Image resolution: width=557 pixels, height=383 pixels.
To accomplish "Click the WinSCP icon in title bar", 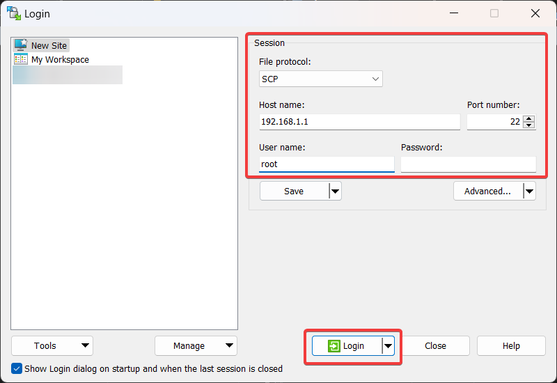I will pos(14,13).
